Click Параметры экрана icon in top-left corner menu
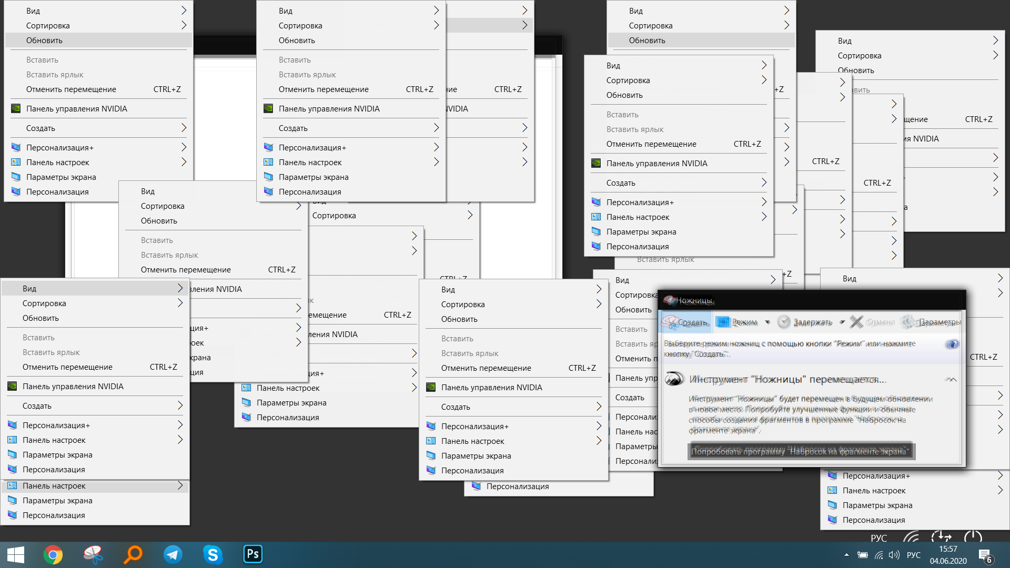1010x568 pixels. (x=16, y=177)
